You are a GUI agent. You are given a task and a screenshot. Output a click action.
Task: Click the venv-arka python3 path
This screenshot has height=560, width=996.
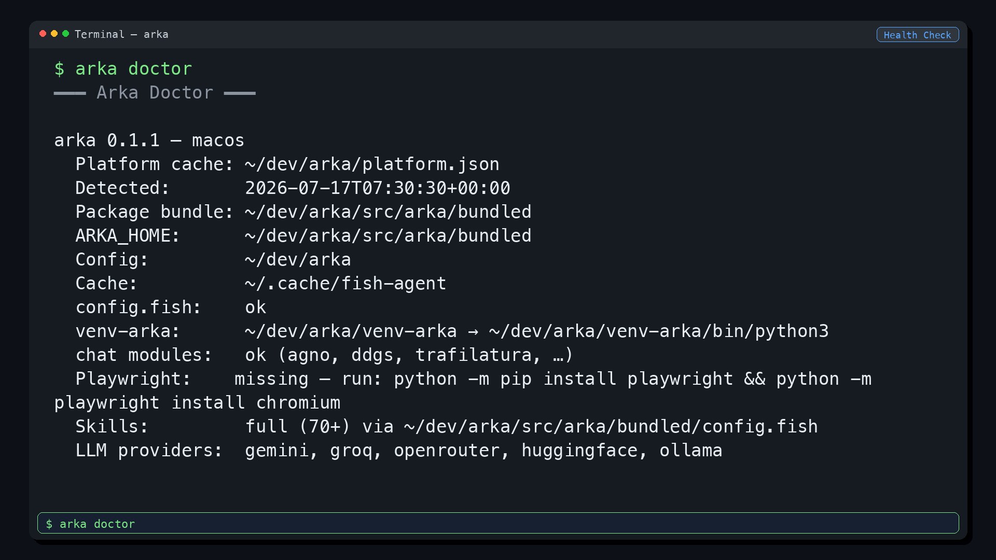coord(659,331)
